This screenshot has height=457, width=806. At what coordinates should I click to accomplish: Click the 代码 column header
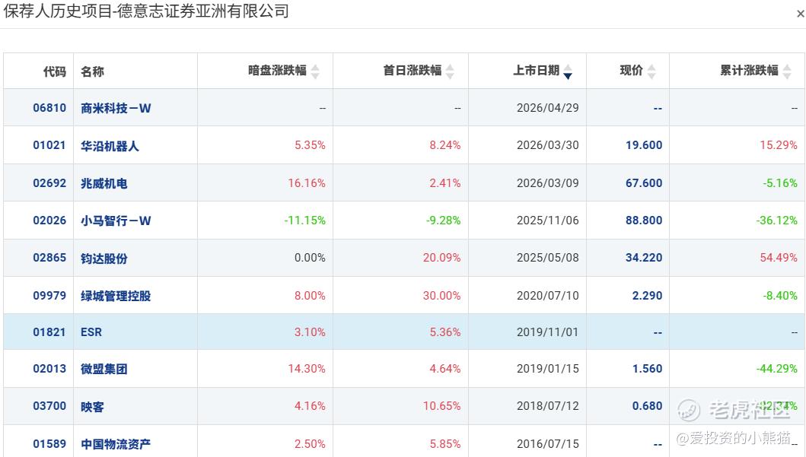(55, 71)
